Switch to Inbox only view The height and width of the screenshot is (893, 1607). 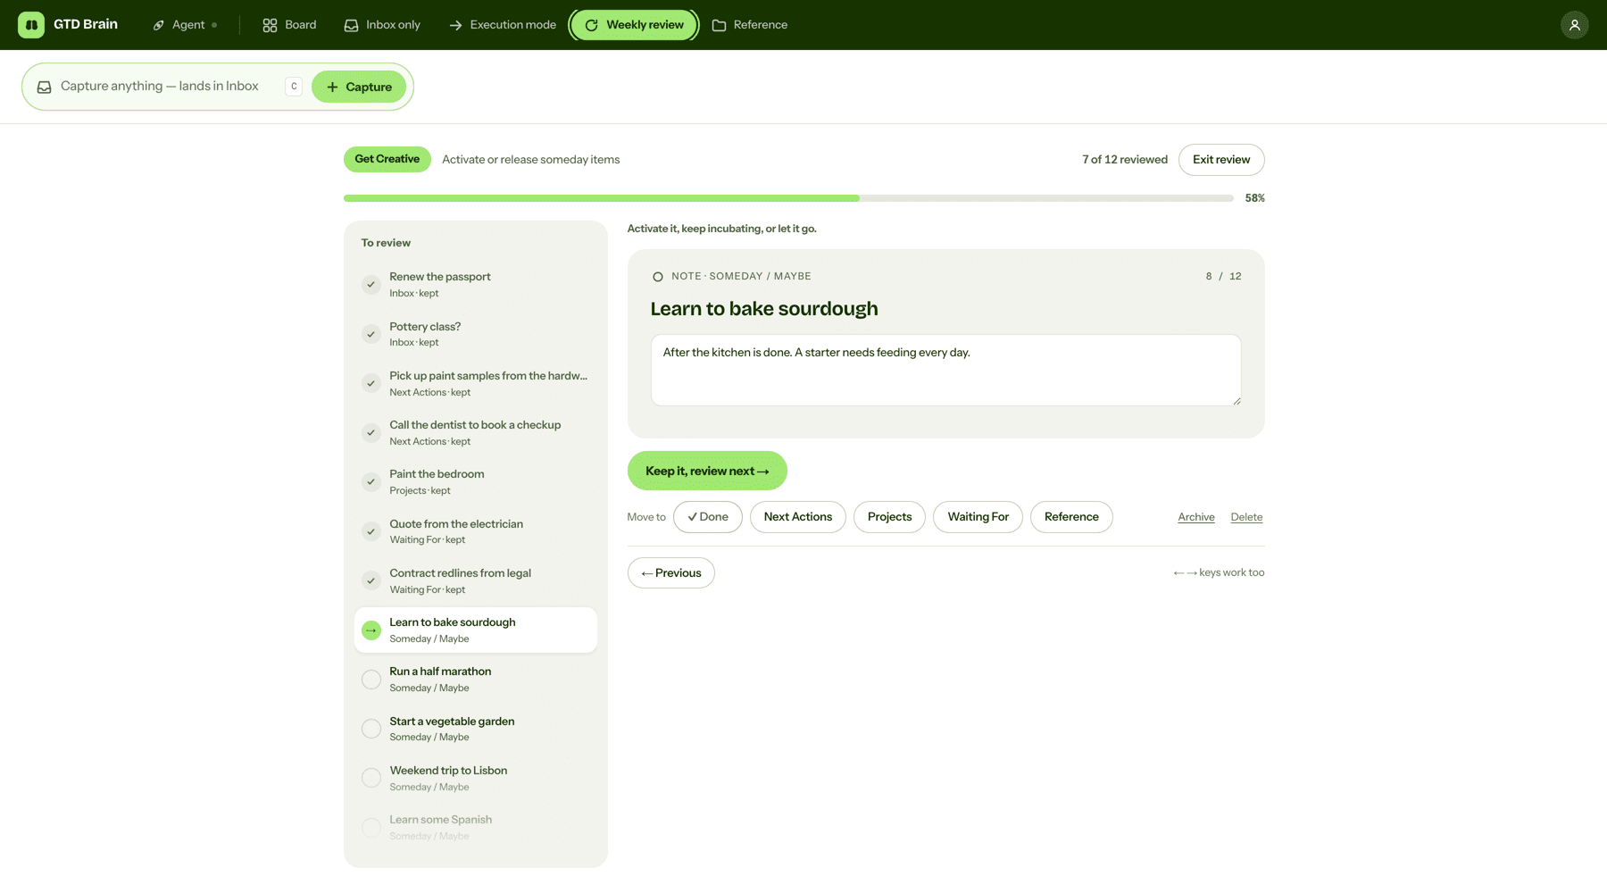tap(382, 25)
